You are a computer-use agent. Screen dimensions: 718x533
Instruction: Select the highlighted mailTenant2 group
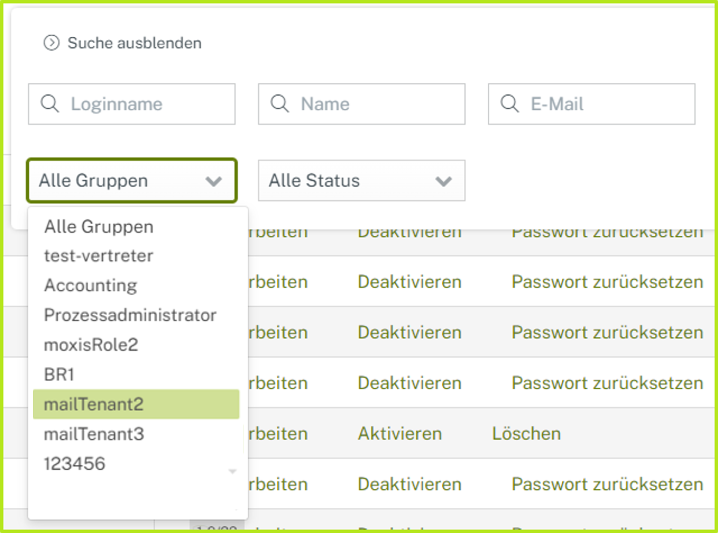coord(94,404)
